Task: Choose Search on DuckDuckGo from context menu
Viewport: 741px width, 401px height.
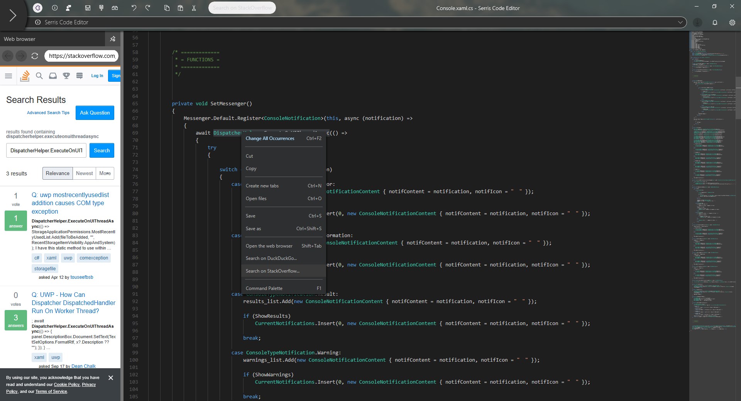Action: point(271,258)
